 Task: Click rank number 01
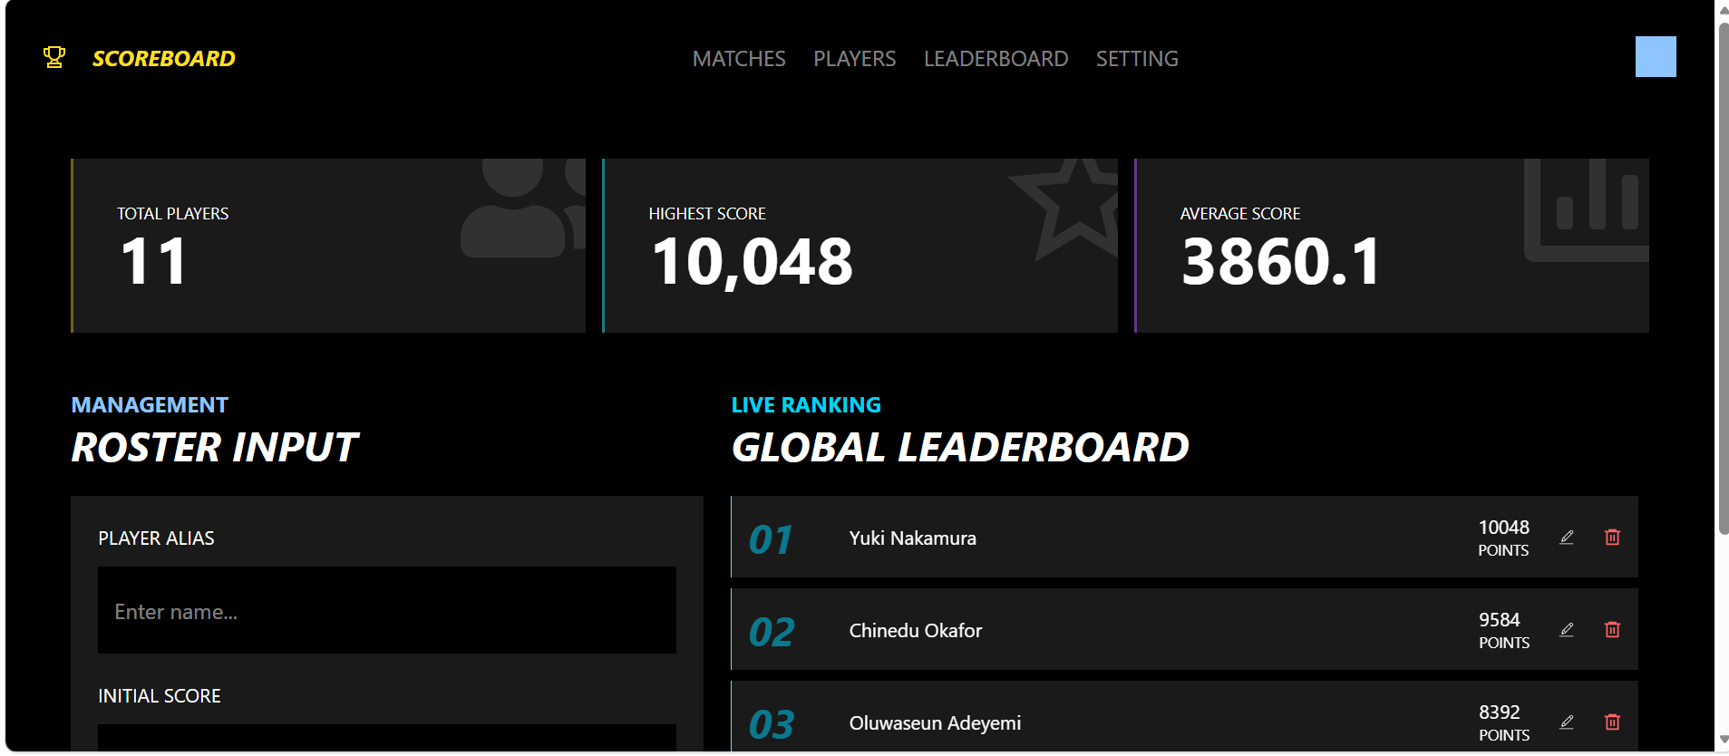click(x=771, y=540)
